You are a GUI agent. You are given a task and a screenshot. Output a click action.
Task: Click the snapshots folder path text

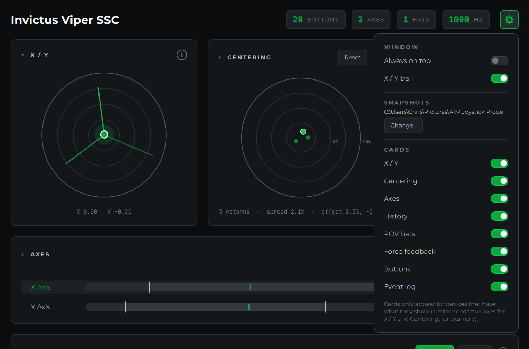[x=443, y=112]
